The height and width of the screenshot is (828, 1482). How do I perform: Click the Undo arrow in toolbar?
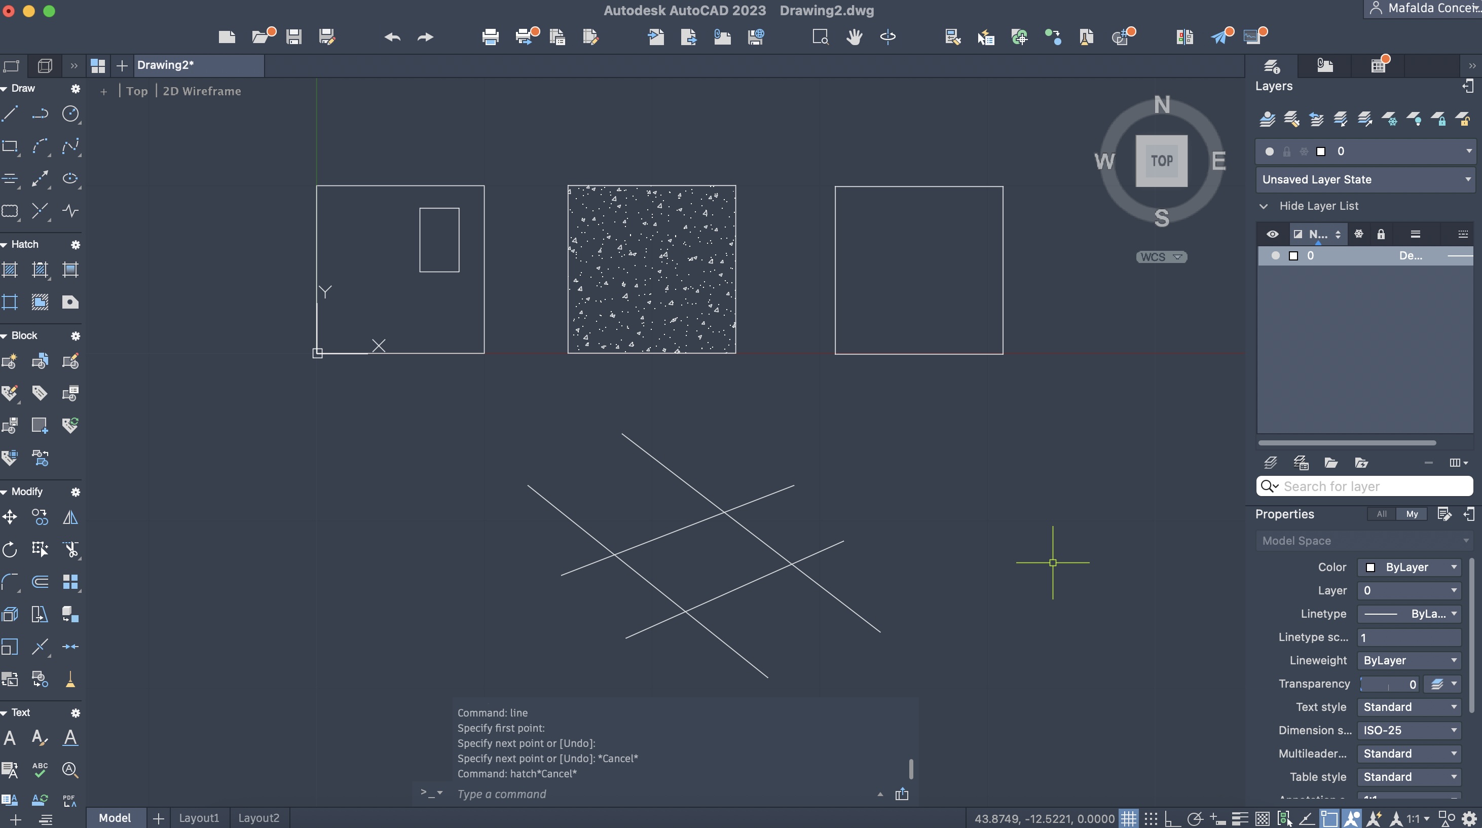click(x=392, y=37)
